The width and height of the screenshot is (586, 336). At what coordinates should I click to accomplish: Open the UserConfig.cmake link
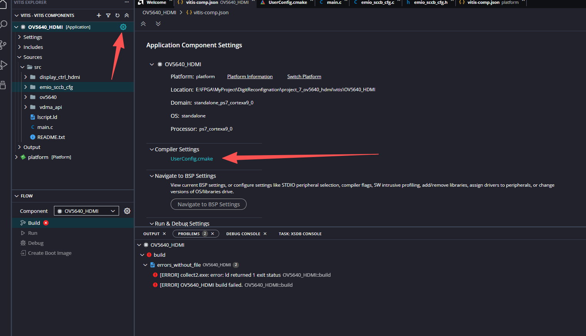[191, 159]
